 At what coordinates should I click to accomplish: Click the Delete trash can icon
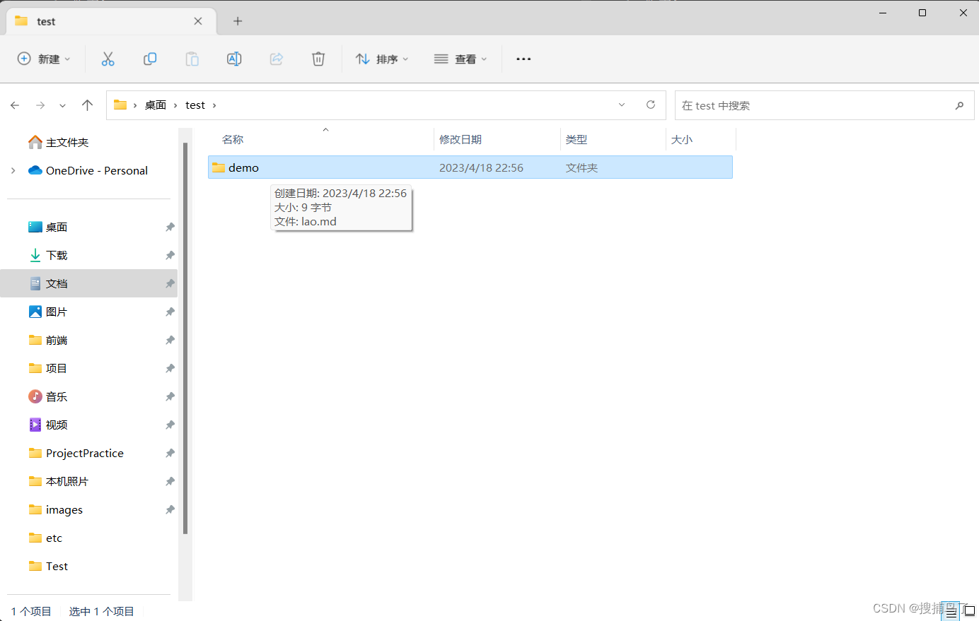pyautogui.click(x=318, y=59)
